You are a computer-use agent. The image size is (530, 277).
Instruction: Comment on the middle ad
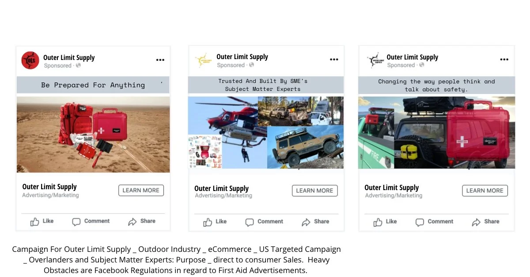(264, 222)
